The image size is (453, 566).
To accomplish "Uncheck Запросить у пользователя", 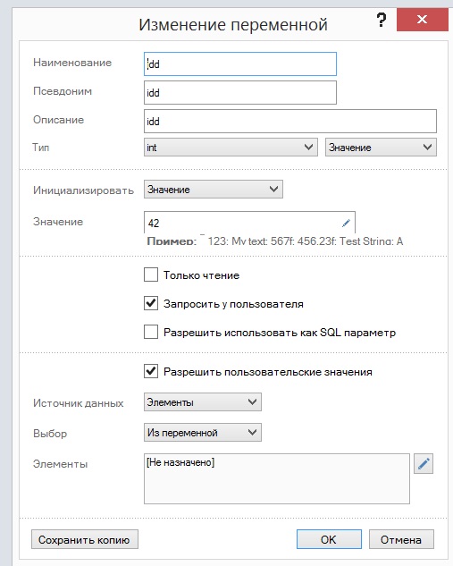I will pos(151,303).
